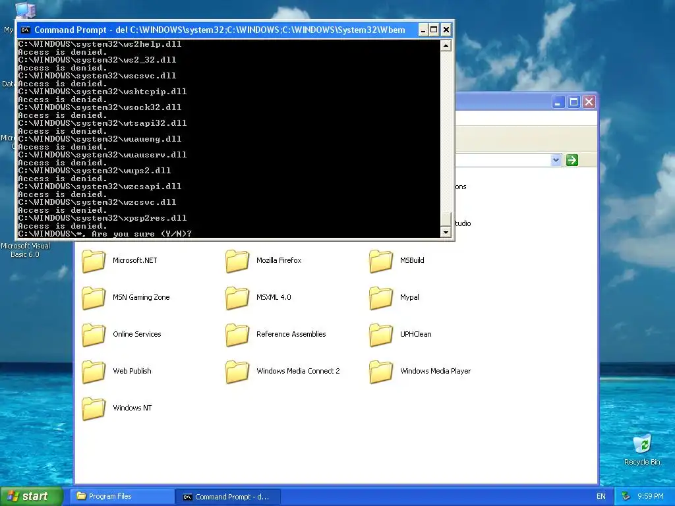Image resolution: width=675 pixels, height=506 pixels.
Task: Switch to Command Prompt taskbar button
Action: [228, 497]
